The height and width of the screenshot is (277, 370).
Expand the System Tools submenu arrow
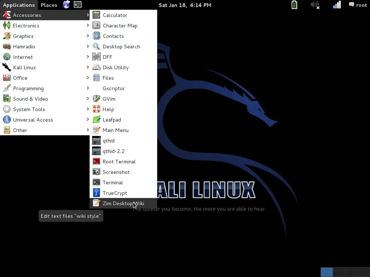point(88,109)
